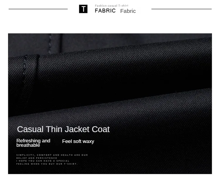Click the 'Feel soft waxy' feature label
The width and height of the screenshot is (220, 186).
[78, 141]
